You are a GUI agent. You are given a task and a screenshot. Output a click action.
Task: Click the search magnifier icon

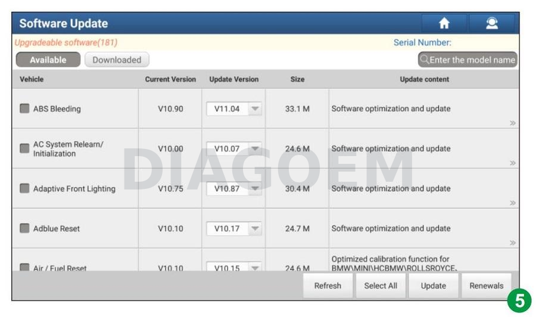(x=425, y=60)
